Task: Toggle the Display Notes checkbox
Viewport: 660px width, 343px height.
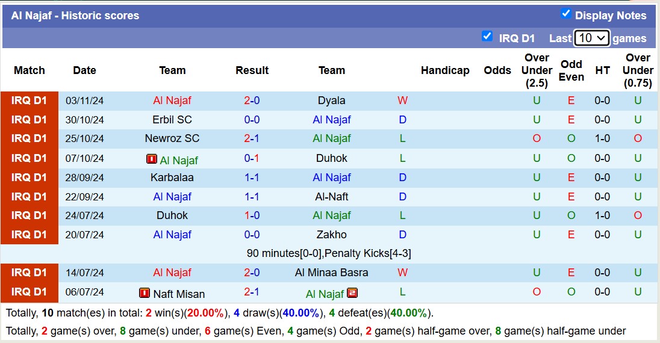Action: click(565, 14)
